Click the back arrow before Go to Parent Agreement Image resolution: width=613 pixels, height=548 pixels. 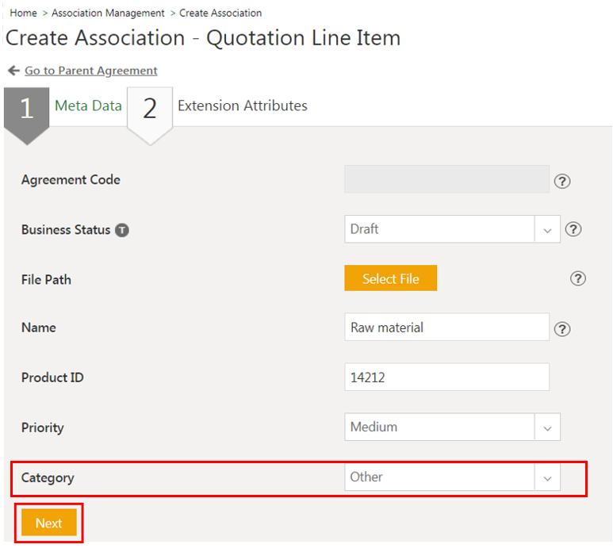pyautogui.click(x=13, y=71)
